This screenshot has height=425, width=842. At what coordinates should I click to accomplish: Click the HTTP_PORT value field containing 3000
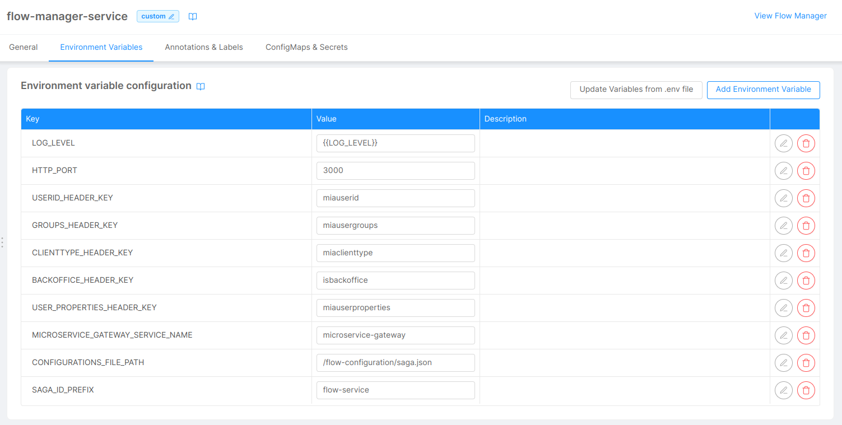coord(395,171)
